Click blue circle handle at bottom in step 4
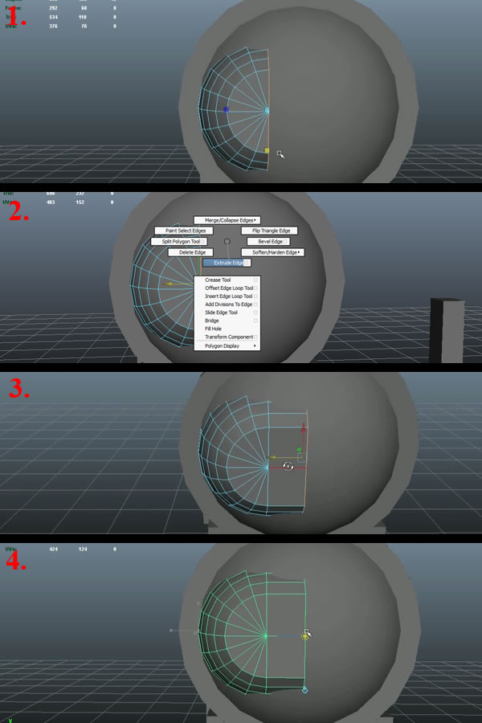The height and width of the screenshot is (723, 482). (304, 690)
